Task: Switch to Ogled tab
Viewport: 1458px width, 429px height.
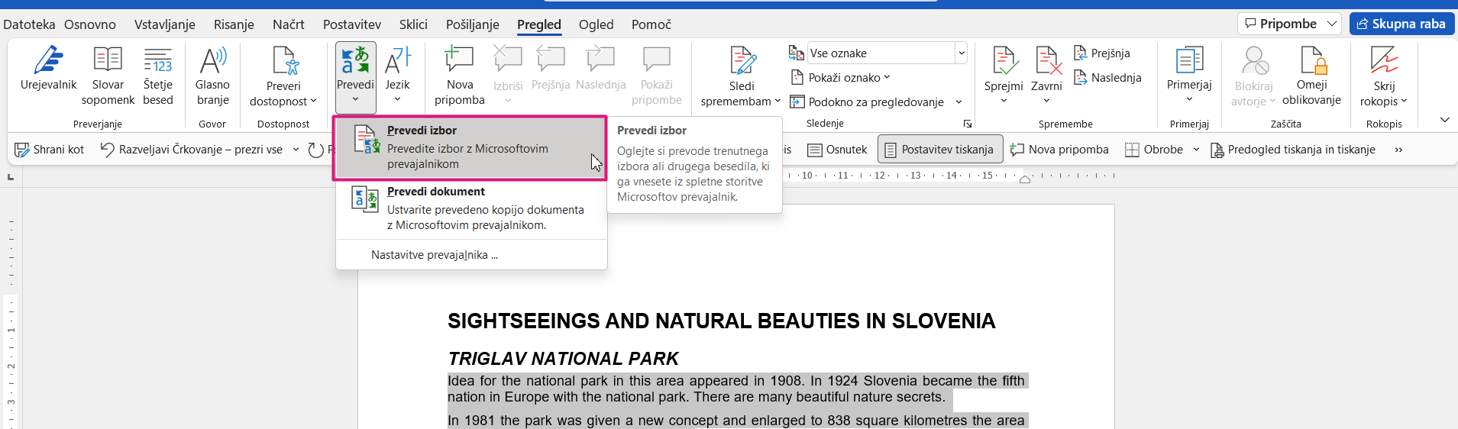Action: pyautogui.click(x=596, y=24)
